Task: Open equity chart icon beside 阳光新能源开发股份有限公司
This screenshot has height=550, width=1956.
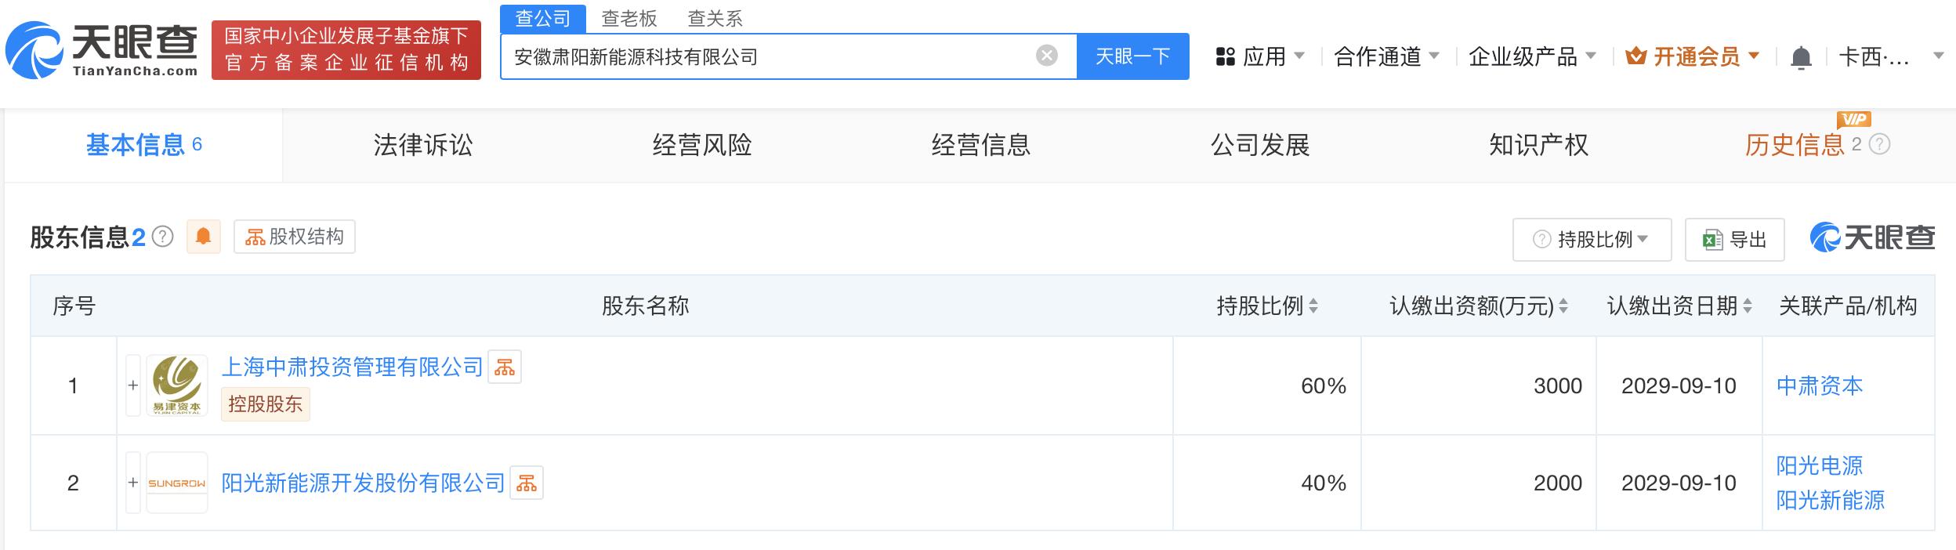Action: 527,483
